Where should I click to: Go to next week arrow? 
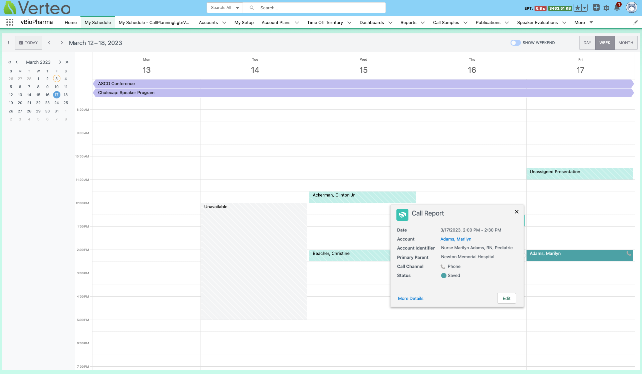pos(62,43)
